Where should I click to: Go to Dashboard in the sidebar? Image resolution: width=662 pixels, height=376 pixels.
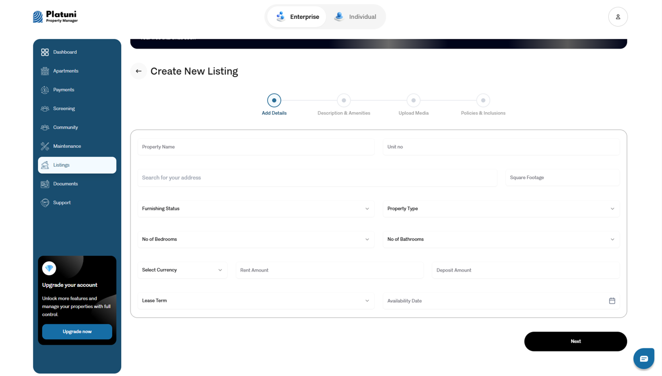point(77,52)
